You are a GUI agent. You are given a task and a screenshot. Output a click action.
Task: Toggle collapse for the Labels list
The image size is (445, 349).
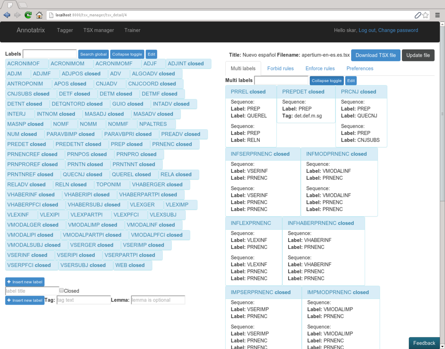pos(127,54)
